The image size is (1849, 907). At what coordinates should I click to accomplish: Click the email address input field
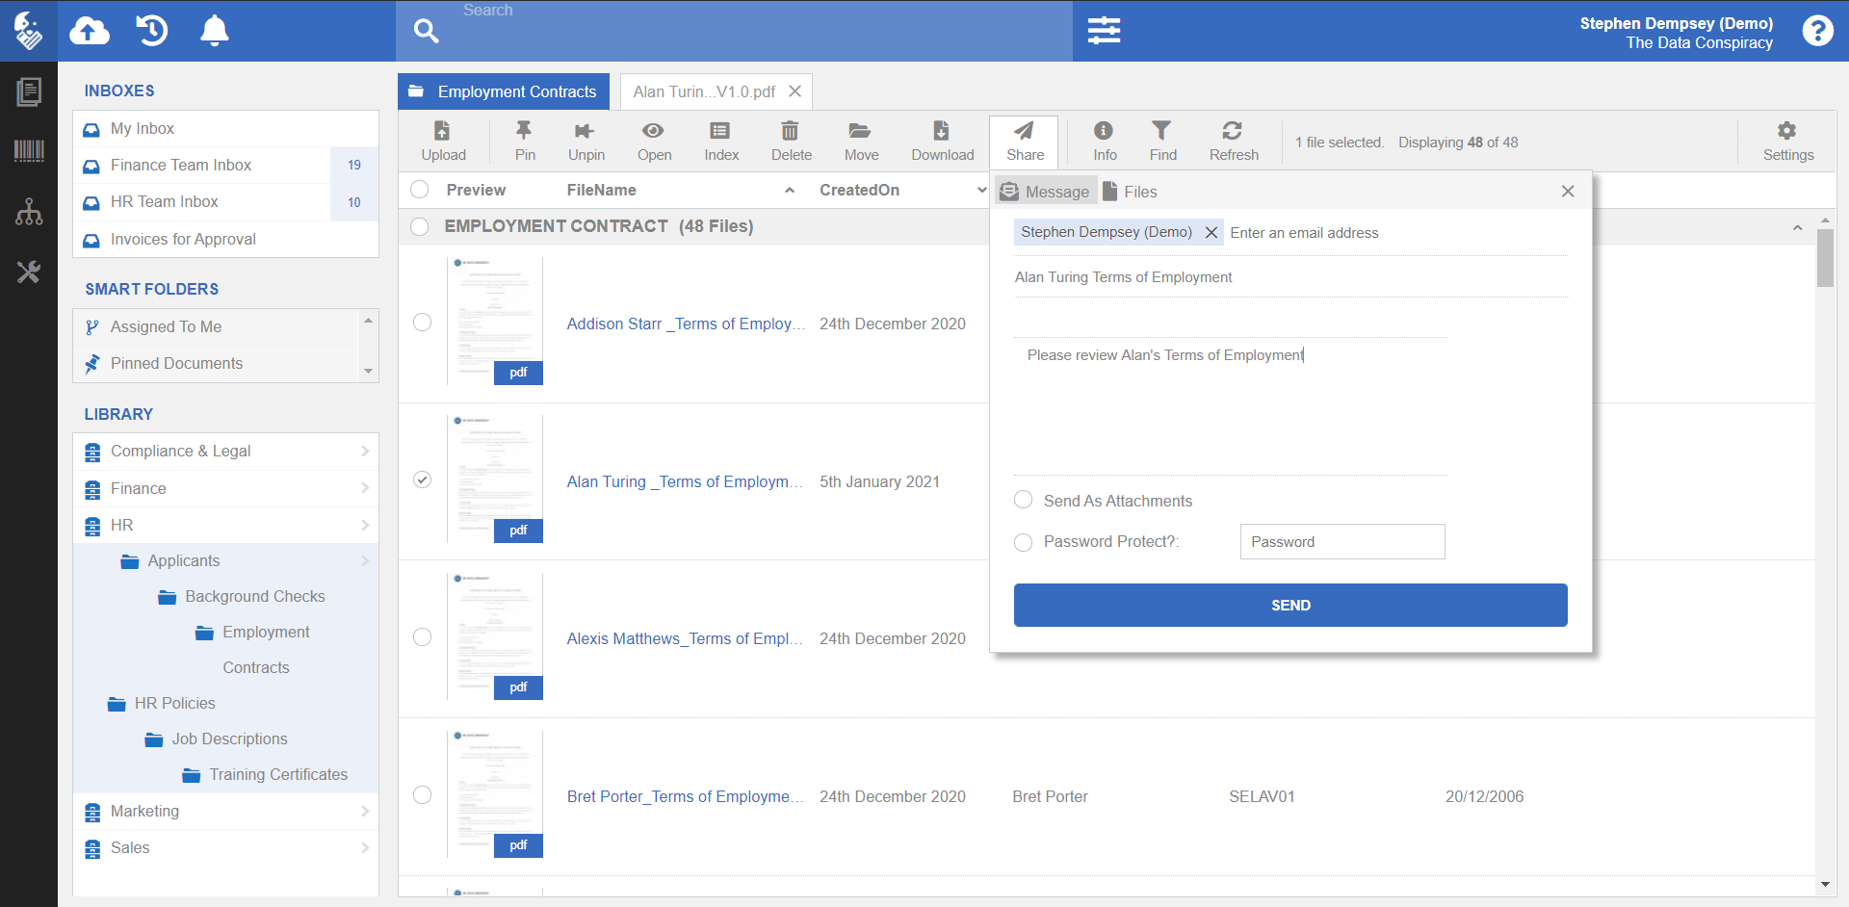click(1396, 233)
